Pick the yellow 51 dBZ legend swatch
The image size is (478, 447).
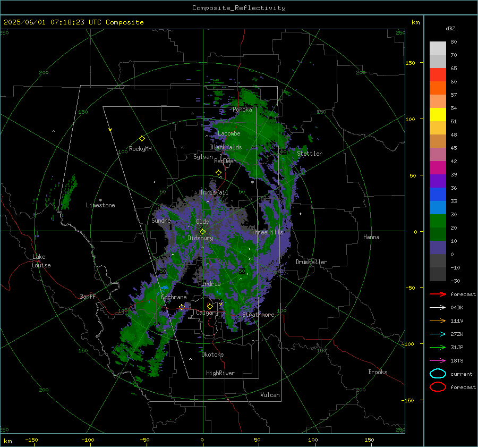click(438, 115)
